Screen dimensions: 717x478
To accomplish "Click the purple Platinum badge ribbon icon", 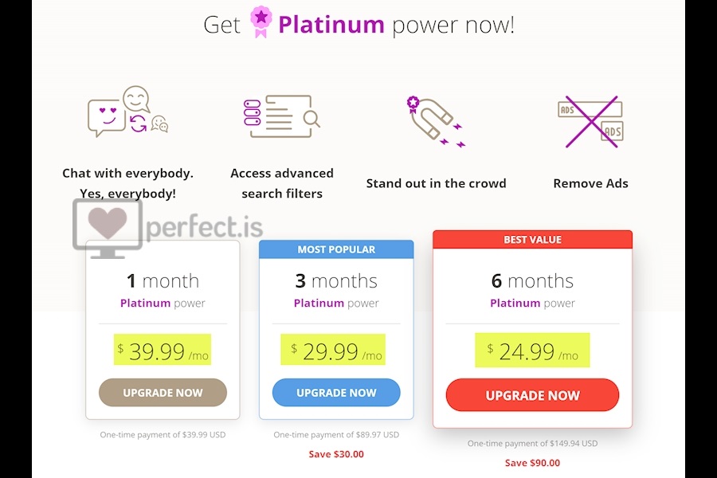I will [261, 22].
